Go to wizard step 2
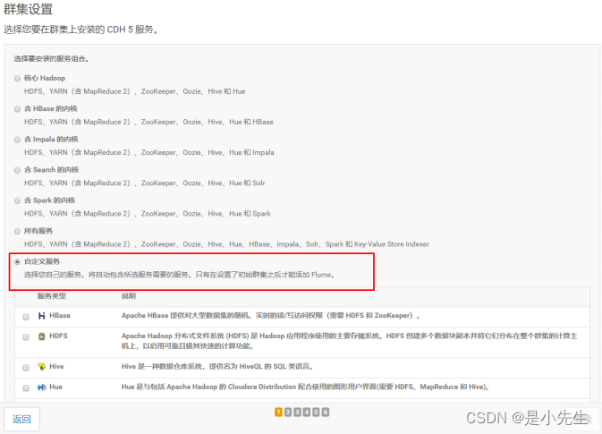This screenshot has width=602, height=434. tap(287, 413)
